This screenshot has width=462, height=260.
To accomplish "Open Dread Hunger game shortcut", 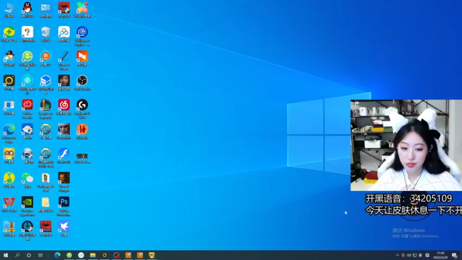I will 64,182.
